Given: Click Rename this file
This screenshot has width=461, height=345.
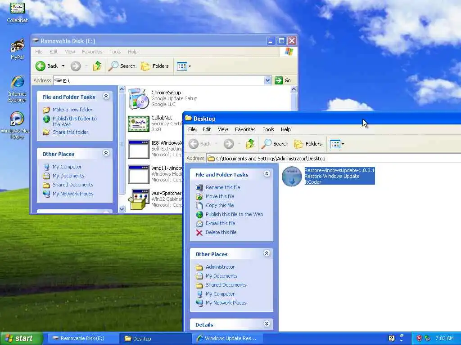Looking at the screenshot, I should click(x=223, y=187).
